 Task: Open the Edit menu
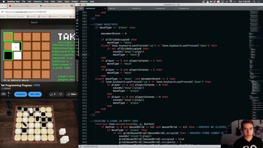coord(29,2)
